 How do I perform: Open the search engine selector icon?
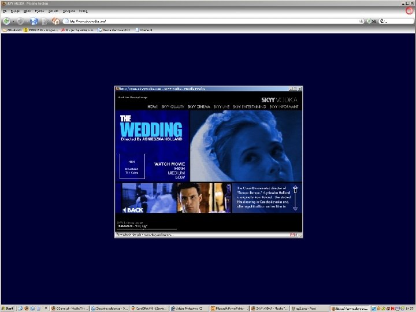click(x=382, y=21)
